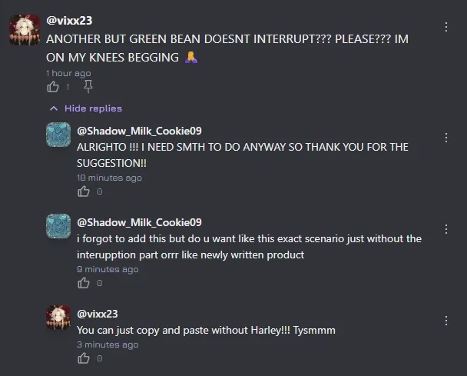Click the teal avatar on the ALRIGHTO reply
The height and width of the screenshot is (376, 467).
(x=58, y=135)
